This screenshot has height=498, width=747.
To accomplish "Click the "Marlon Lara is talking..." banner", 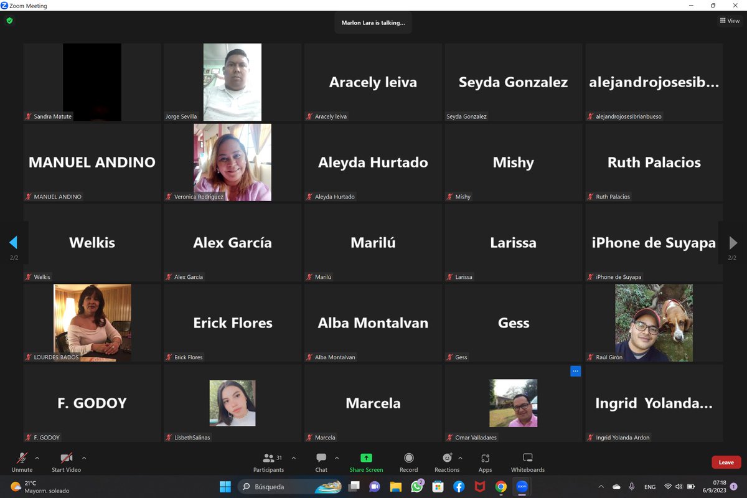I will pyautogui.click(x=373, y=23).
